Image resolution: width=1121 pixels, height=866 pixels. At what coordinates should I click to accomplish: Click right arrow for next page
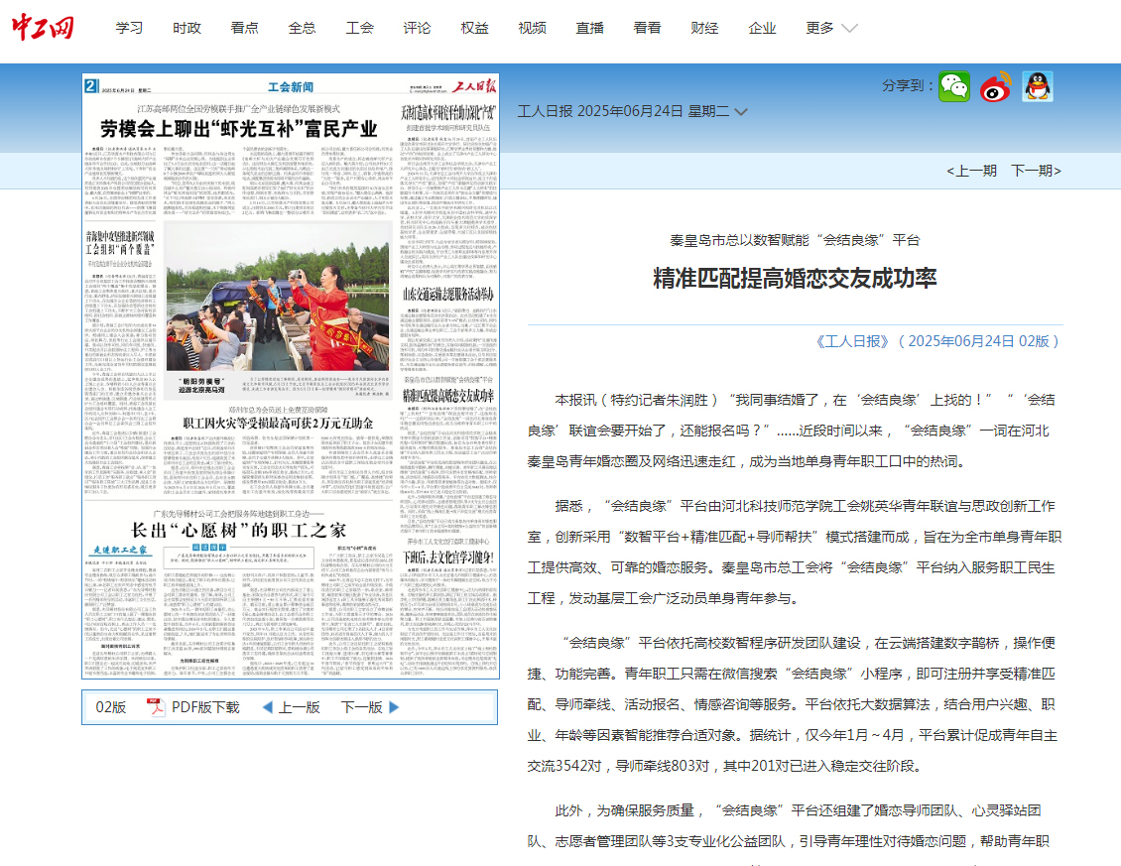[394, 707]
